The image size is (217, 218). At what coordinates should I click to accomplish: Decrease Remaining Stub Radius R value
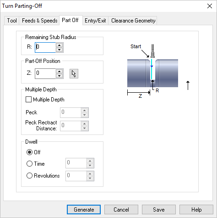pos(60,50)
